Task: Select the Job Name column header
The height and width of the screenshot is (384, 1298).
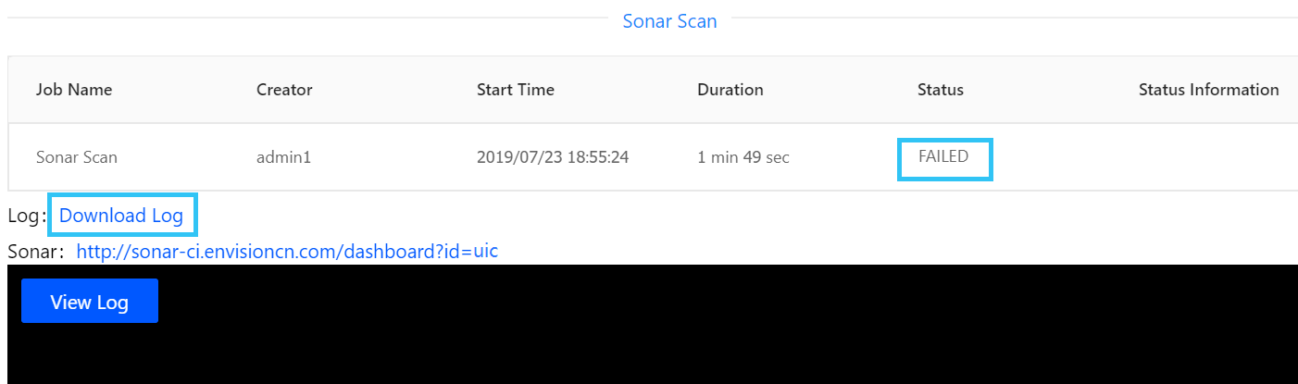Action: (x=74, y=90)
